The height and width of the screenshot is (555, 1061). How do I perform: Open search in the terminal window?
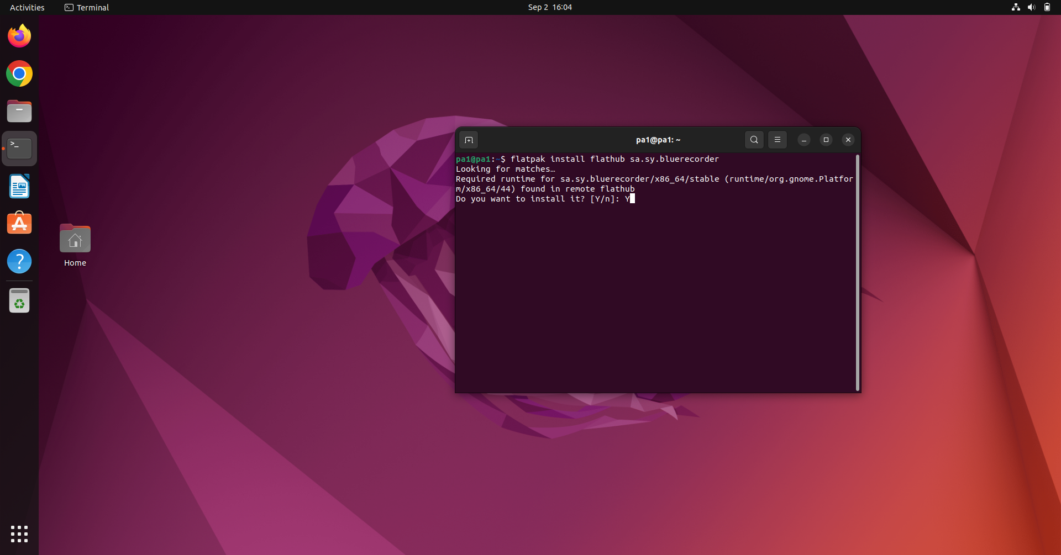(x=754, y=140)
